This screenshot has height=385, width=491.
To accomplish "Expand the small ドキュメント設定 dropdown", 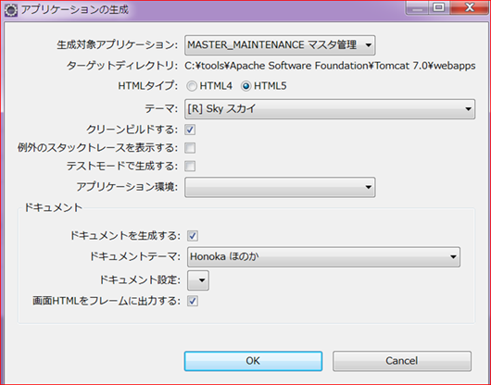I will (198, 280).
